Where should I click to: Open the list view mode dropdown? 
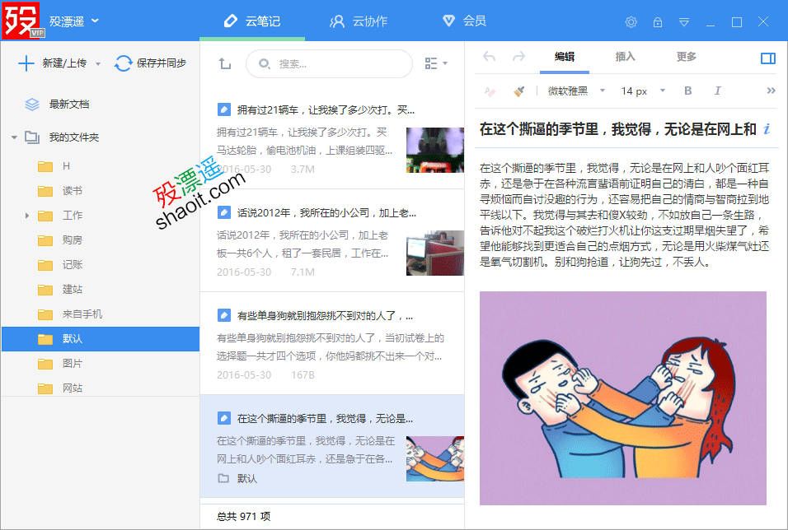pyautogui.click(x=436, y=63)
